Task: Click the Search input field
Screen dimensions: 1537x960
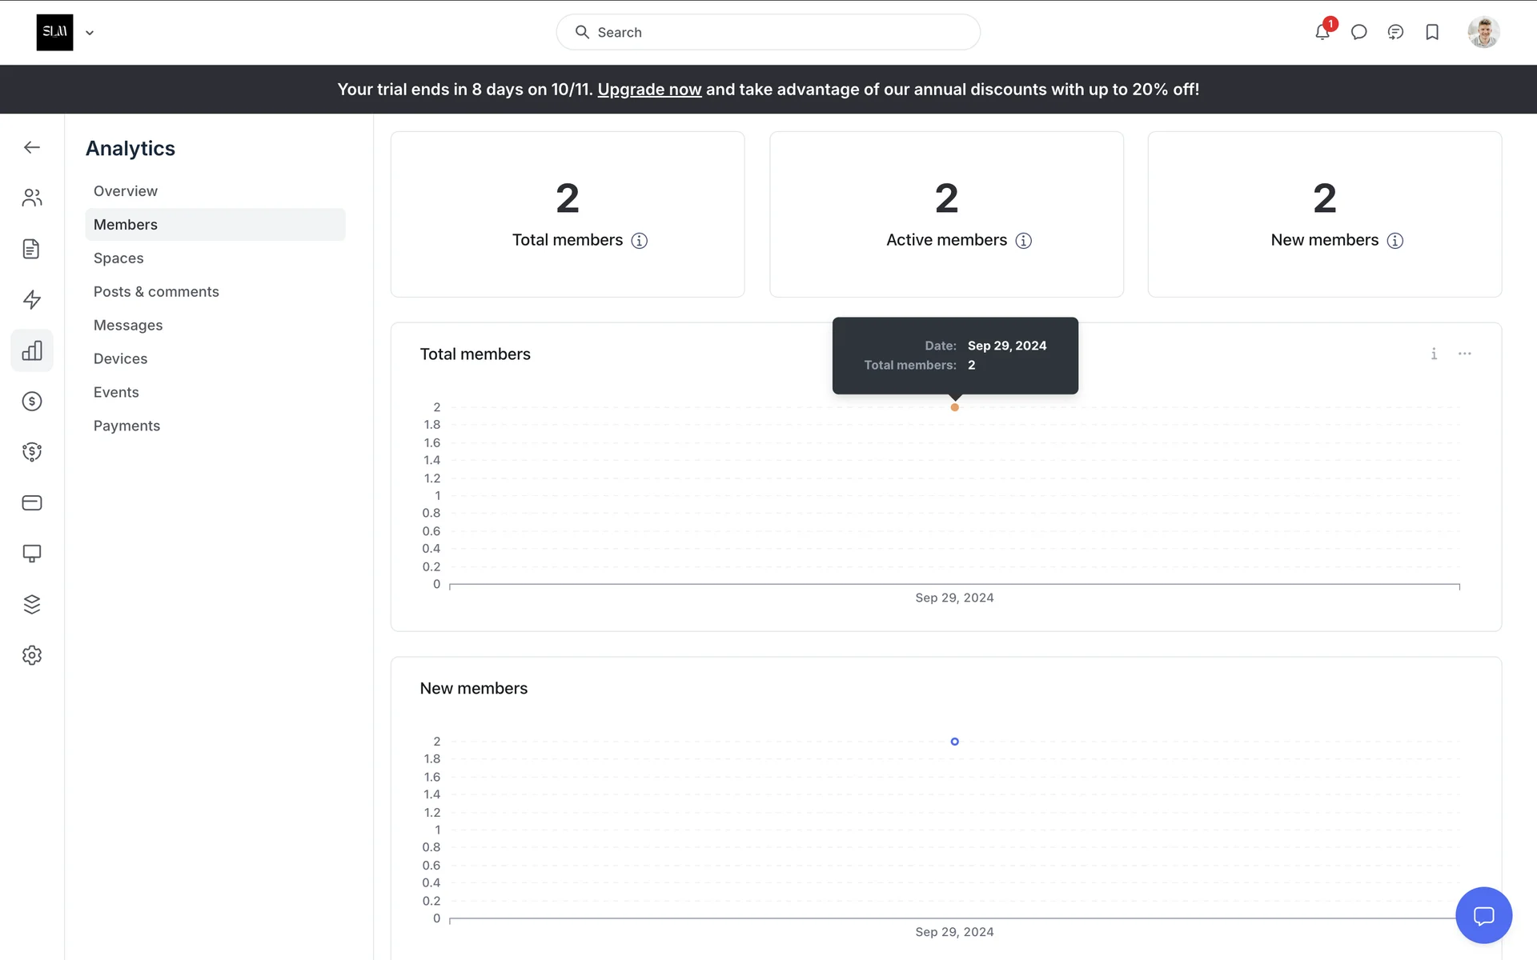Action: [768, 32]
